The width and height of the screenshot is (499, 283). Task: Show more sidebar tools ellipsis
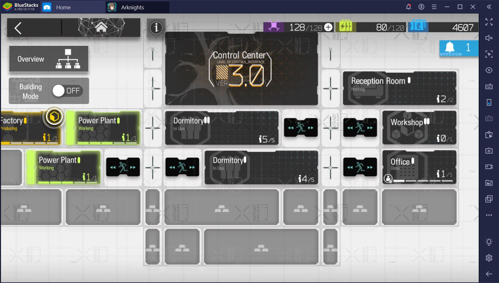(489, 215)
